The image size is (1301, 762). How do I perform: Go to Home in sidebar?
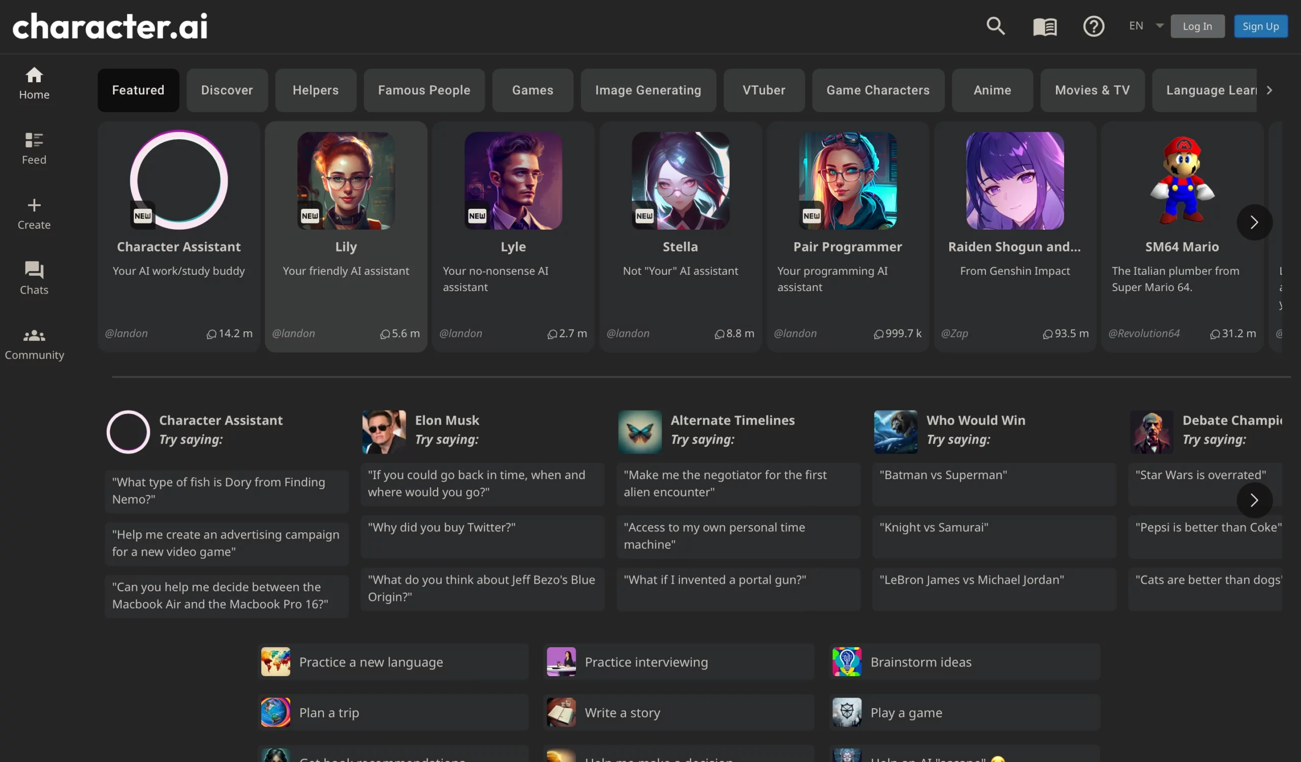[x=34, y=83]
